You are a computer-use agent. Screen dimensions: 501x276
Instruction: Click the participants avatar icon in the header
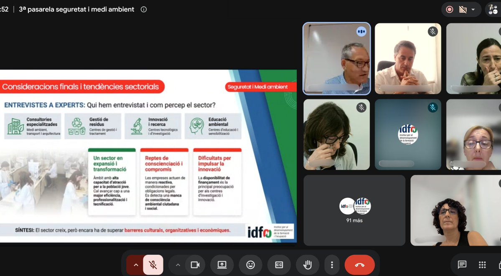(493, 10)
